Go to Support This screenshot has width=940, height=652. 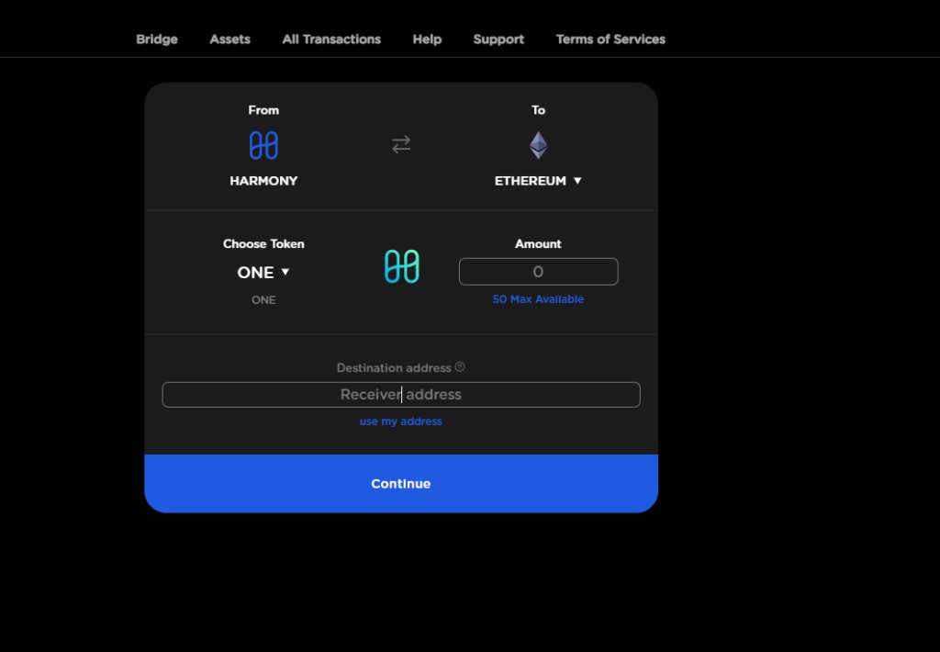pyautogui.click(x=498, y=39)
